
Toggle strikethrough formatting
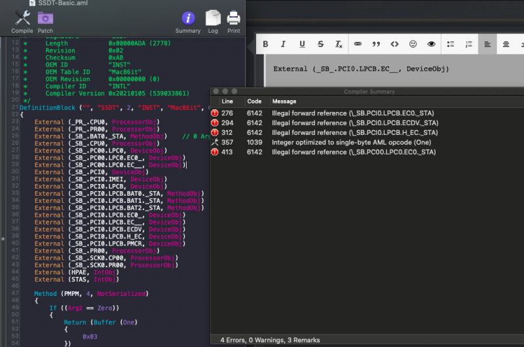(320, 45)
